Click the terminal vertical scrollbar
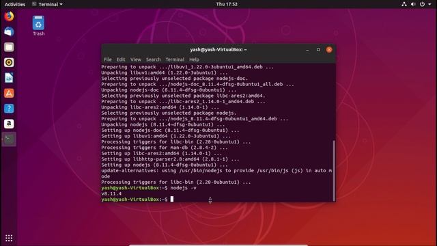 (x=334, y=170)
